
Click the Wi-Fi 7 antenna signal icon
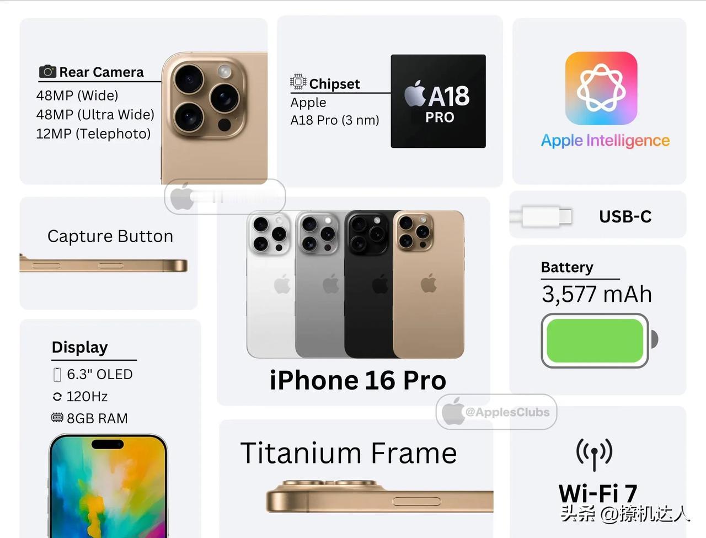(x=594, y=454)
